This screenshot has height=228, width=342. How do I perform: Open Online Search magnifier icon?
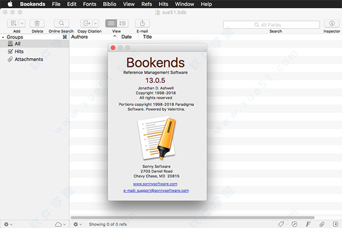point(62,23)
